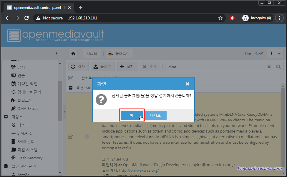Open 파일 시스템 in sidebar
Image resolution: width=287 pixels, height=177 pixels.
click(24, 150)
